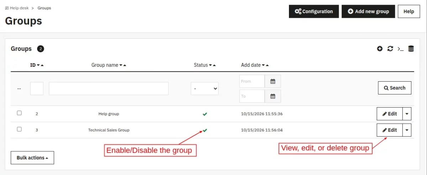Sort ID column ascending arrow
427x175 pixels.
point(42,65)
